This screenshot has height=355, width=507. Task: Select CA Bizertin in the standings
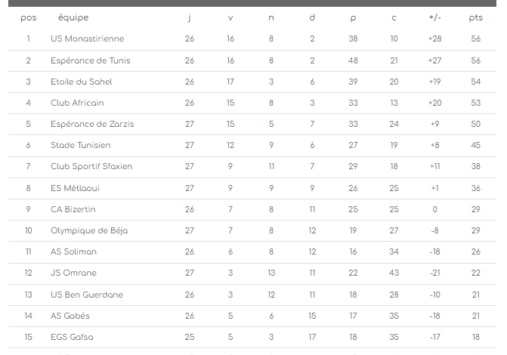[73, 209]
